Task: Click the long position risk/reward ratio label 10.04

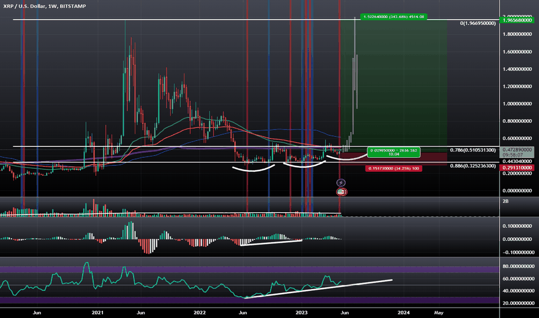Action: click(394, 152)
